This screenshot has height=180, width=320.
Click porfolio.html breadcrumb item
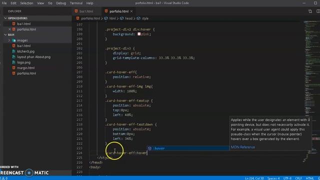coord(90,18)
